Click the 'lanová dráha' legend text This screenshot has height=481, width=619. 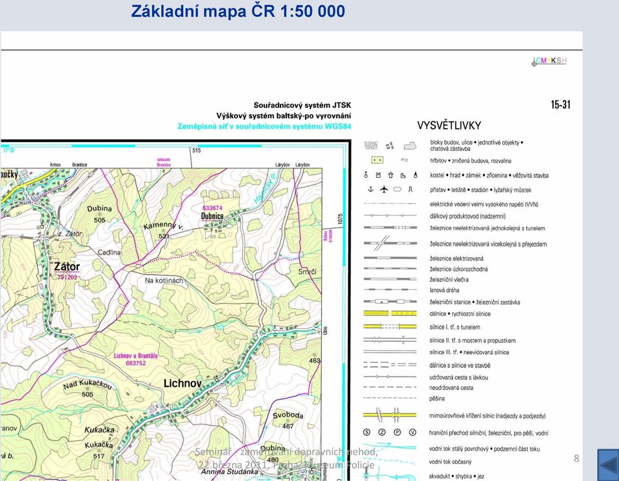point(444,290)
